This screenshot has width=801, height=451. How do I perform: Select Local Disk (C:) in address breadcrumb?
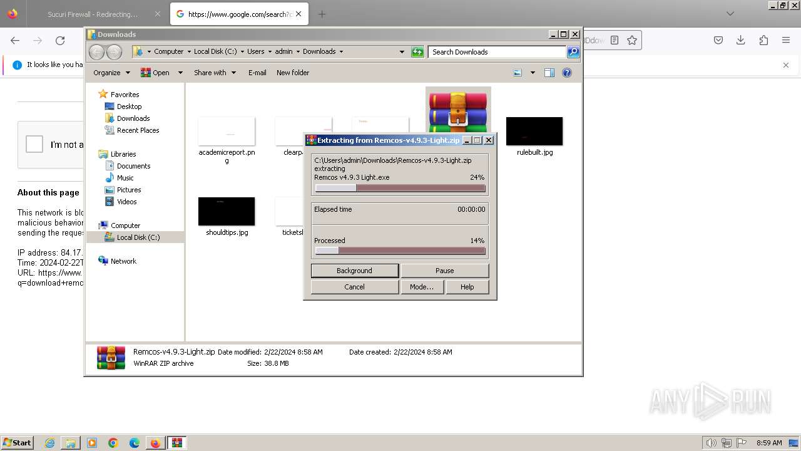click(x=215, y=51)
